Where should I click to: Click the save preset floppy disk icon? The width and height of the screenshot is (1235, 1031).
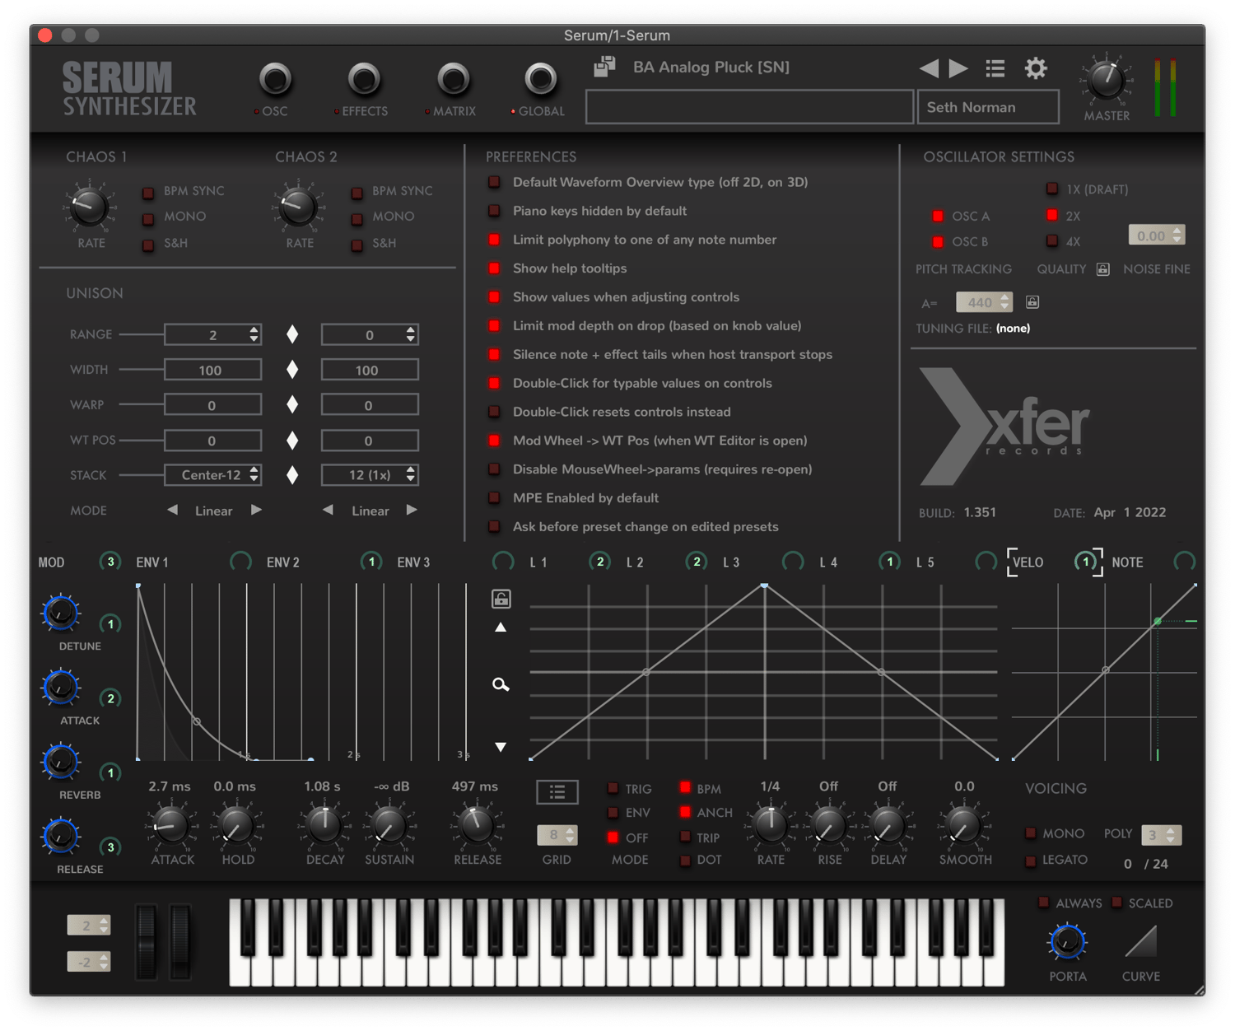605,67
